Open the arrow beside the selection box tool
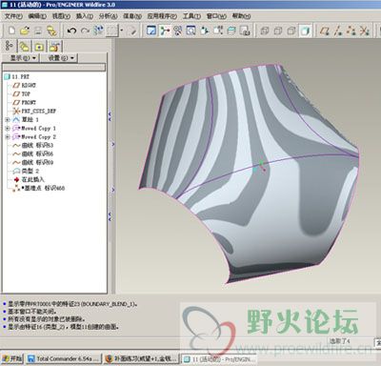This screenshot has width=381, height=366. (122, 30)
